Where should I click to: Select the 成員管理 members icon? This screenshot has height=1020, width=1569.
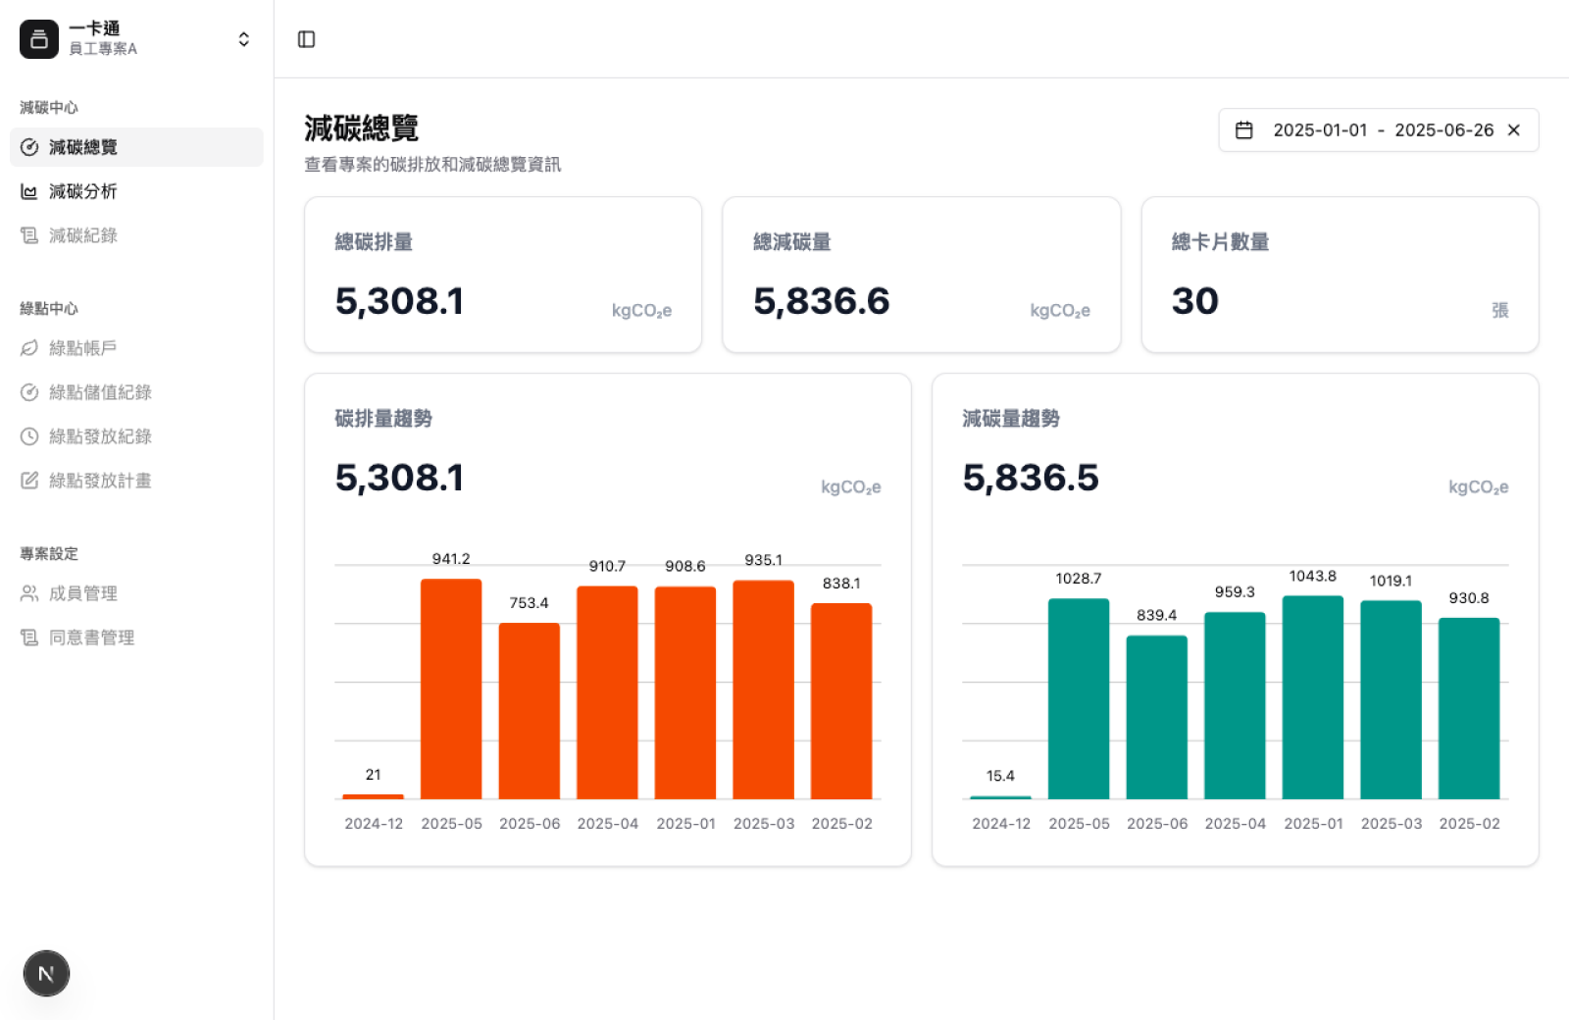(30, 592)
